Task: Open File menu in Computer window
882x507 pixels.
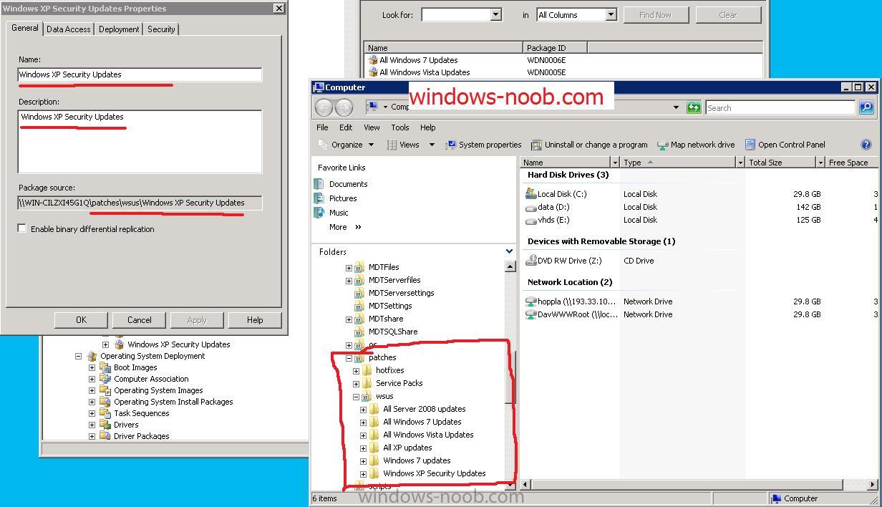Action: (323, 127)
